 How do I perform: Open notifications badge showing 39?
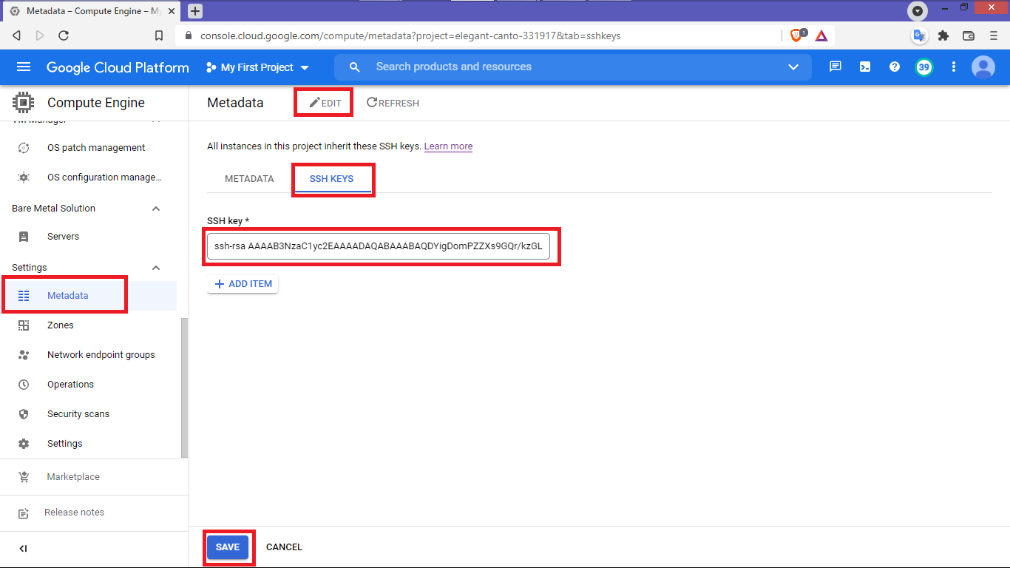coord(923,67)
